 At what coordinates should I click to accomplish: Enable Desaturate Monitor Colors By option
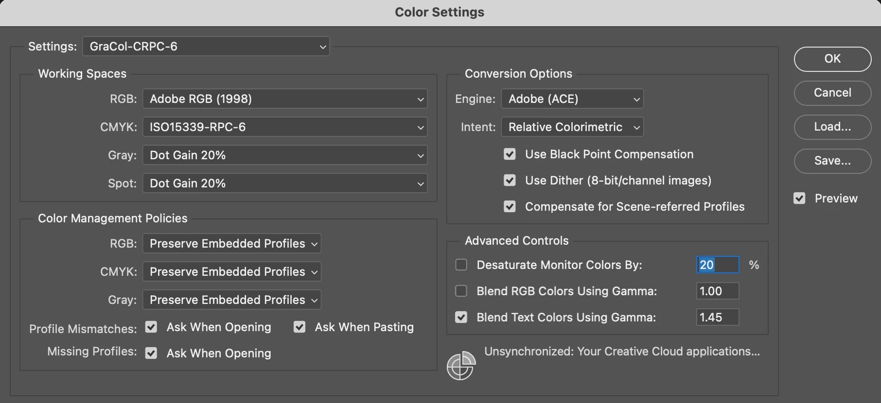pyautogui.click(x=461, y=265)
